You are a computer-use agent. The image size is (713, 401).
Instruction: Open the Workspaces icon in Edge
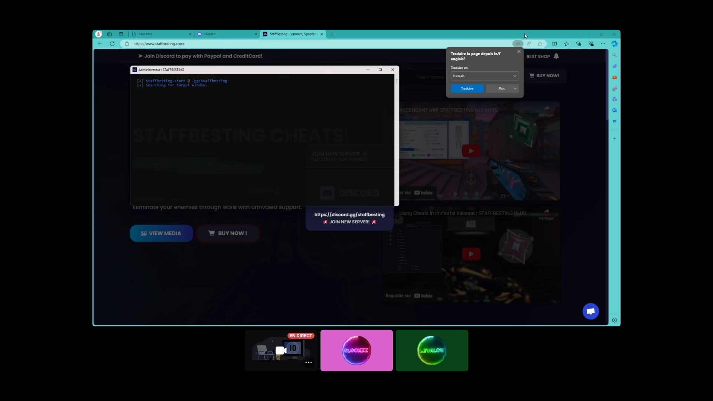(x=110, y=34)
